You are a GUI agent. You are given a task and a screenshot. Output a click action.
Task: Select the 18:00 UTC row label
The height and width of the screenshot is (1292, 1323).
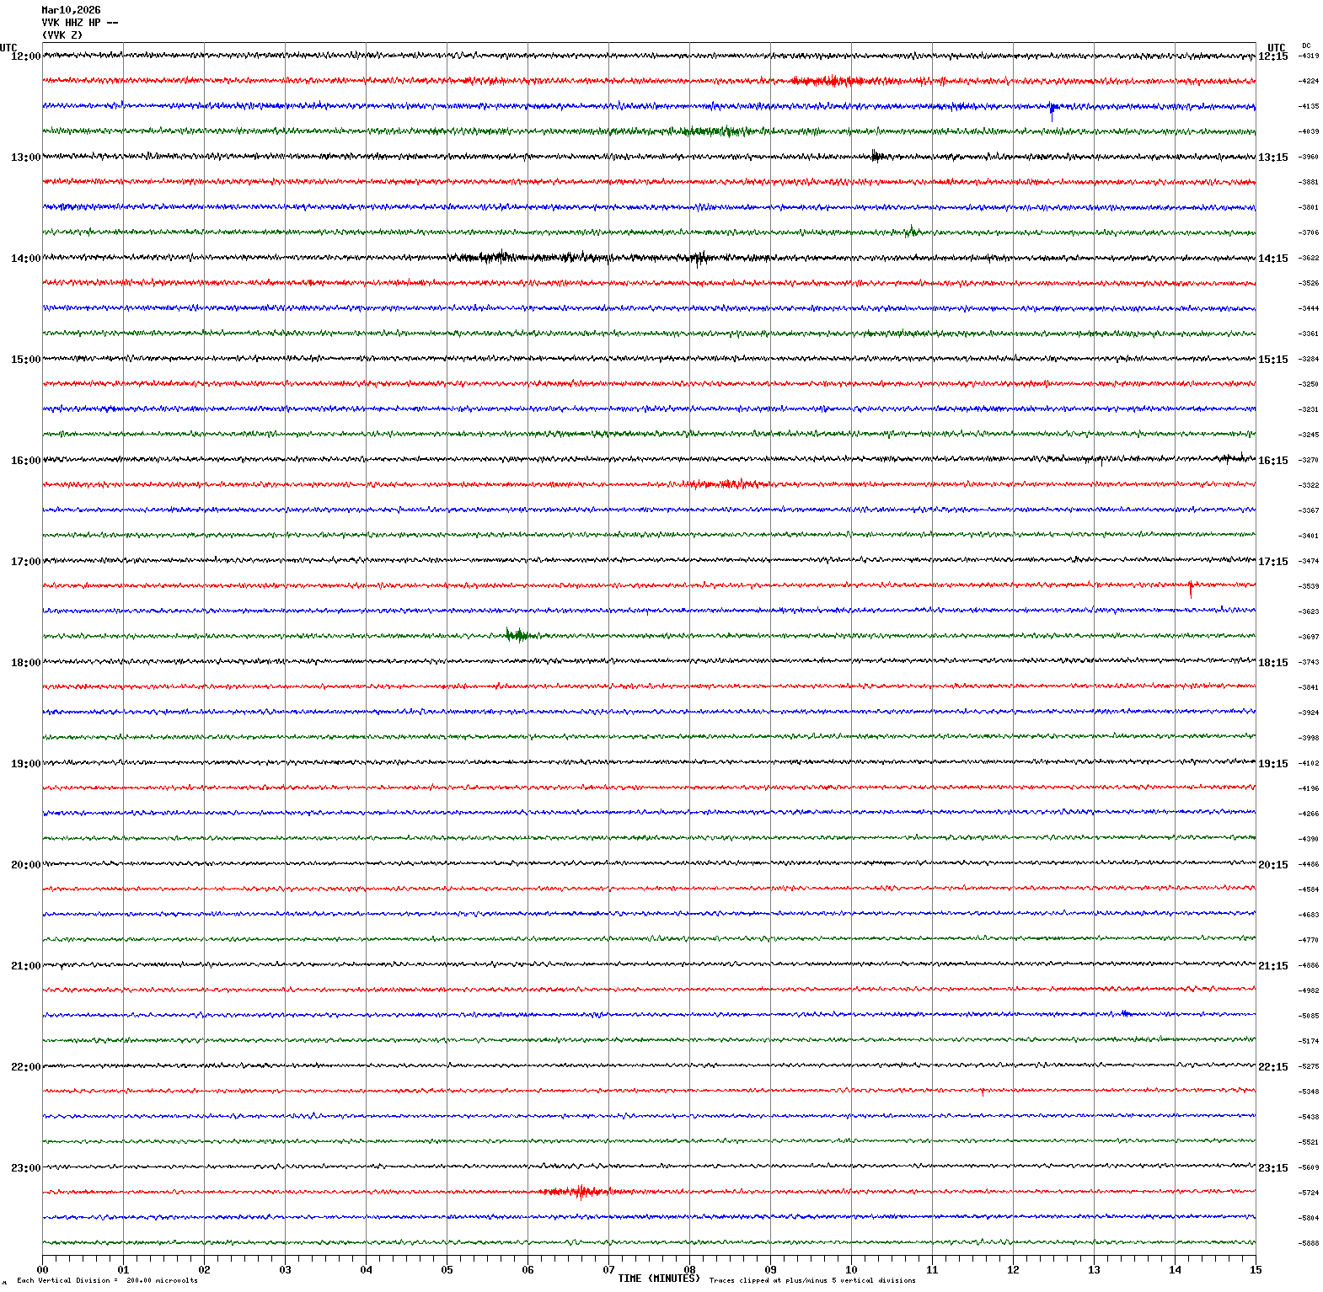[25, 663]
